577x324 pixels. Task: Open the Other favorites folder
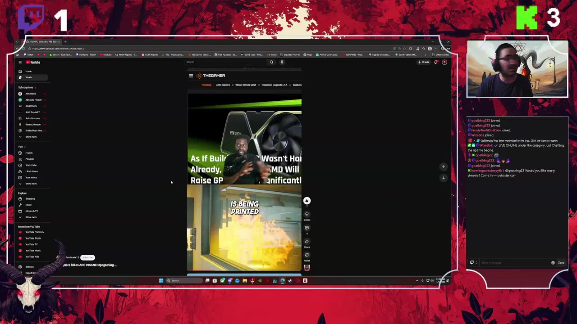click(x=440, y=55)
